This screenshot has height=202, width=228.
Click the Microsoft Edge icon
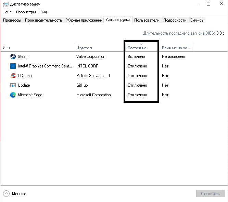13,95
